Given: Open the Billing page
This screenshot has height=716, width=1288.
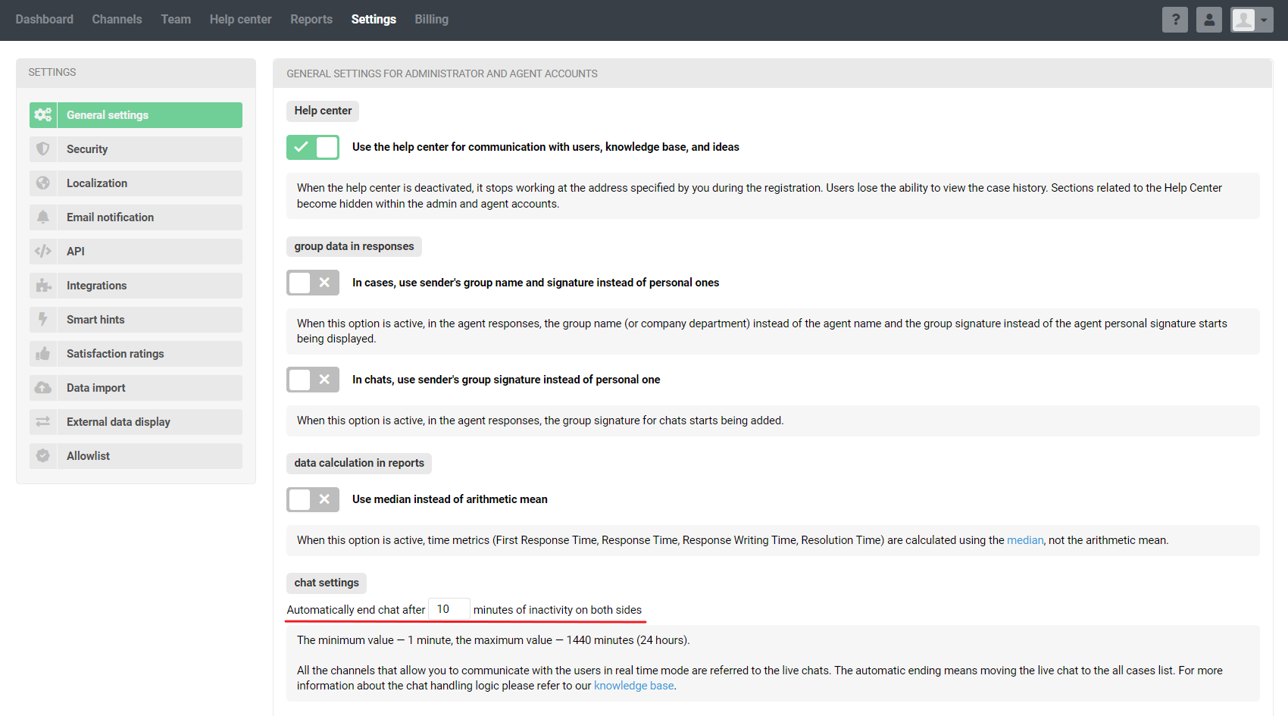Looking at the screenshot, I should tap(432, 20).
